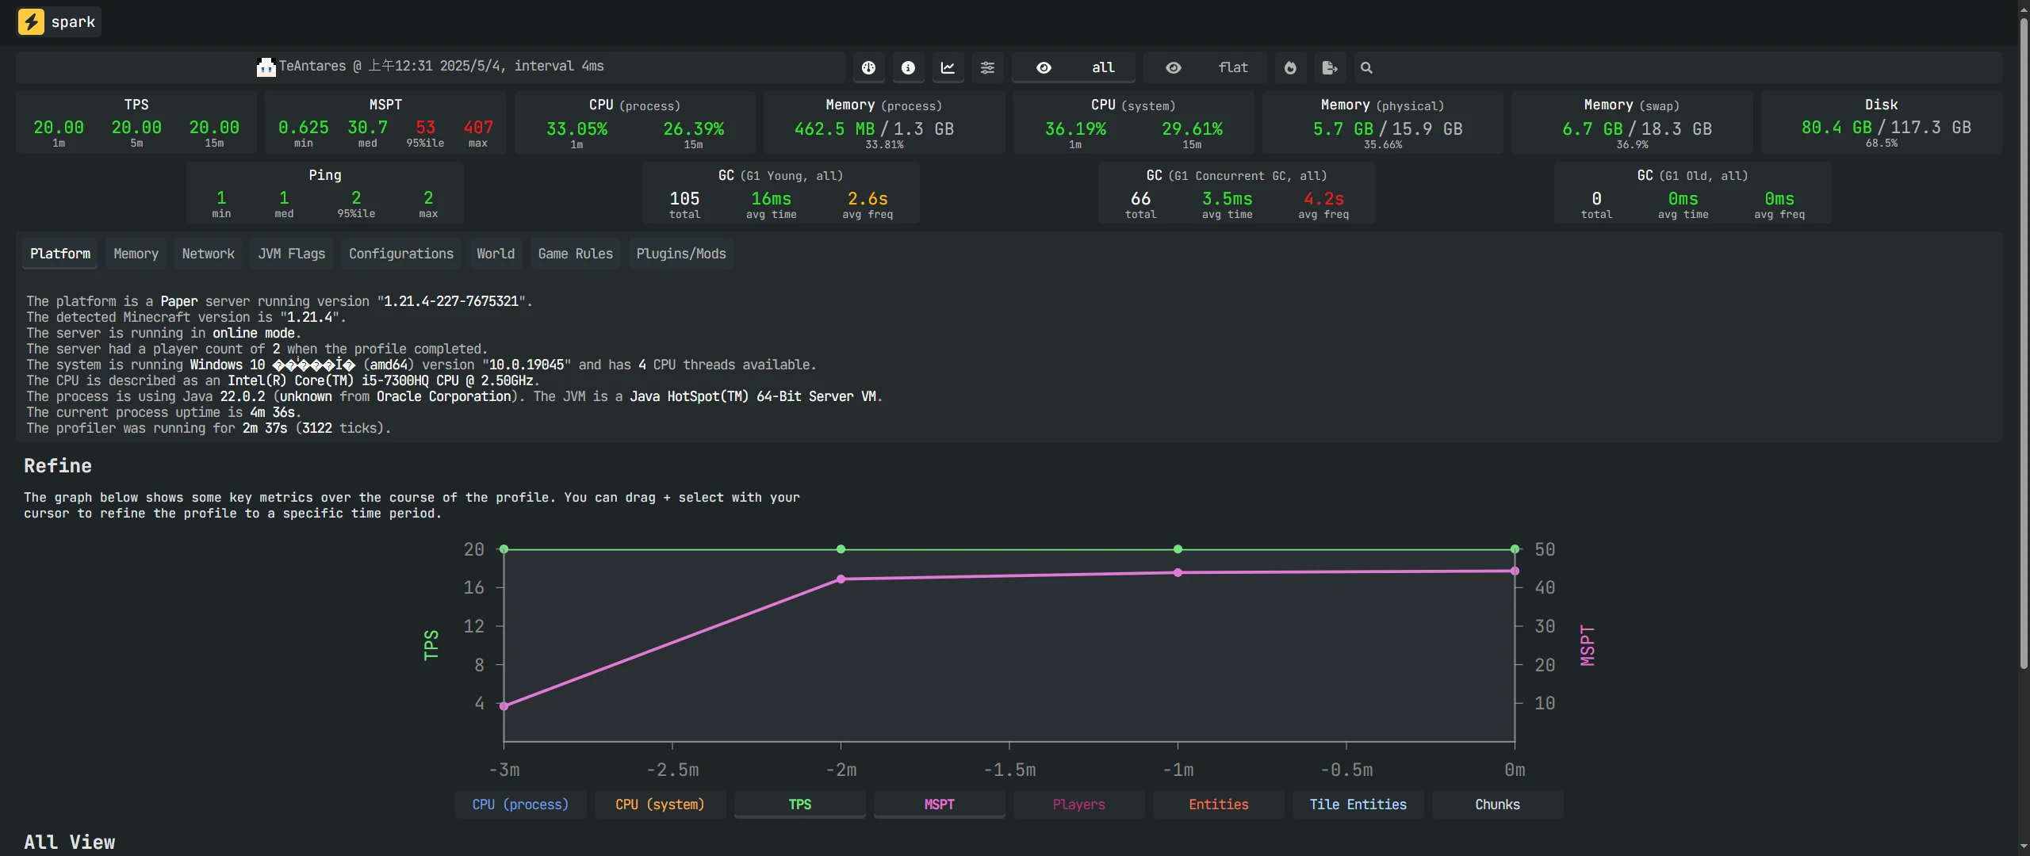The image size is (2030, 856).
Task: Click the flame graph icon
Action: pos(1290,68)
